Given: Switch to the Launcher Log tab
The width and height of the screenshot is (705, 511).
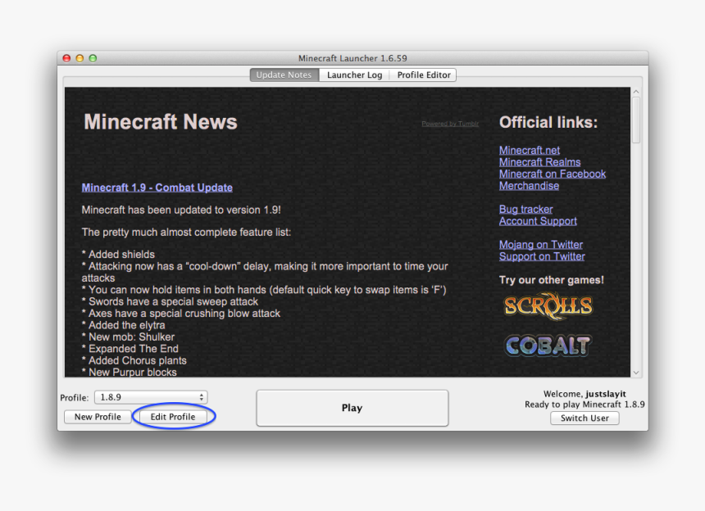Looking at the screenshot, I should [x=354, y=75].
